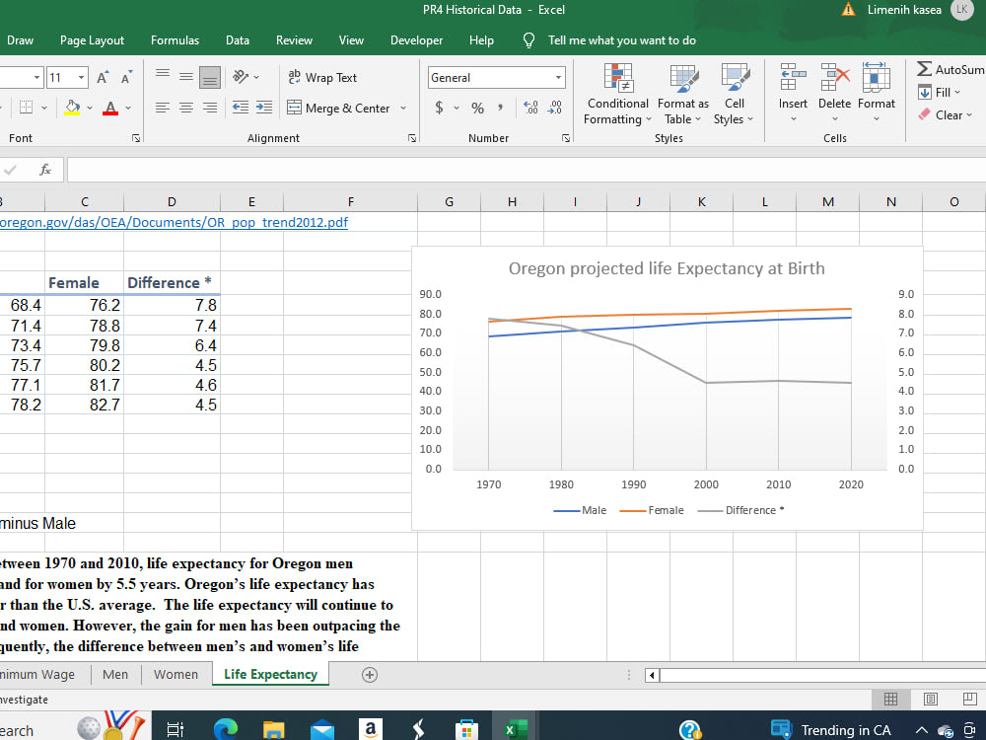Toggle Wrap Text for the cell
This screenshot has width=986, height=740.
tap(321, 77)
